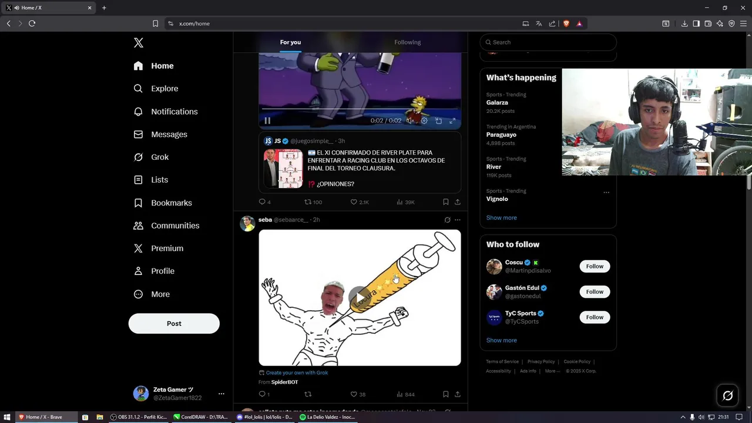Like the post with 2.1K likes
752x423 pixels.
[x=360, y=202]
